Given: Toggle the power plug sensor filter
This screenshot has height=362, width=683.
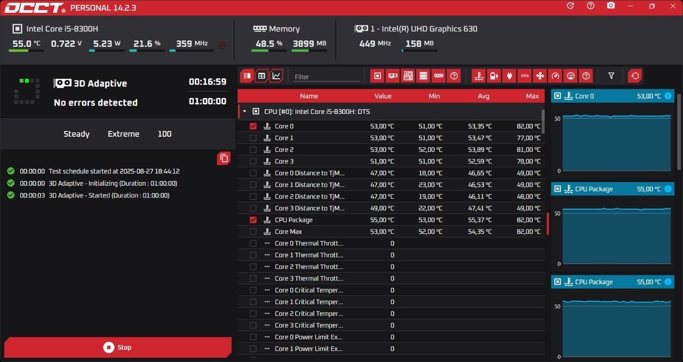Looking at the screenshot, I should pos(509,76).
